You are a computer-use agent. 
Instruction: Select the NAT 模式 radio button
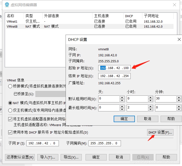tap(10, 103)
